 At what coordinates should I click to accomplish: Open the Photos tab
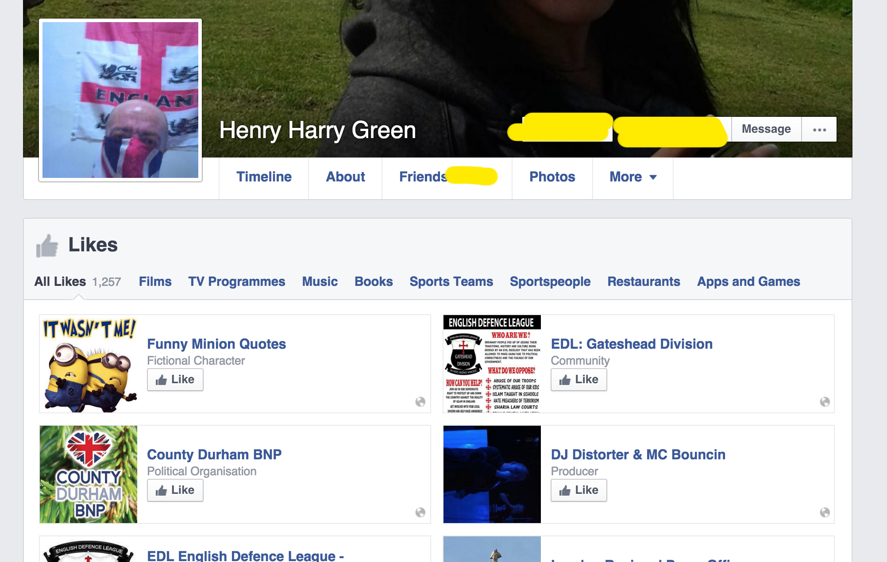click(552, 177)
